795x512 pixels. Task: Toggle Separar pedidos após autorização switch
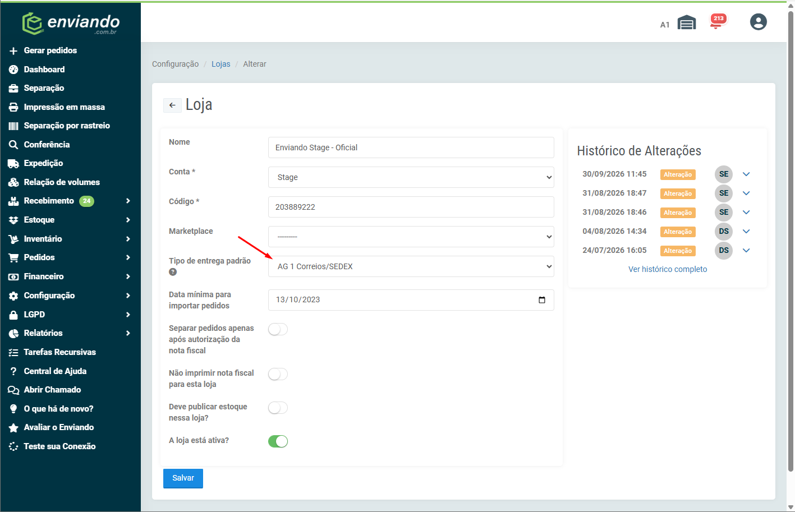[x=278, y=329]
